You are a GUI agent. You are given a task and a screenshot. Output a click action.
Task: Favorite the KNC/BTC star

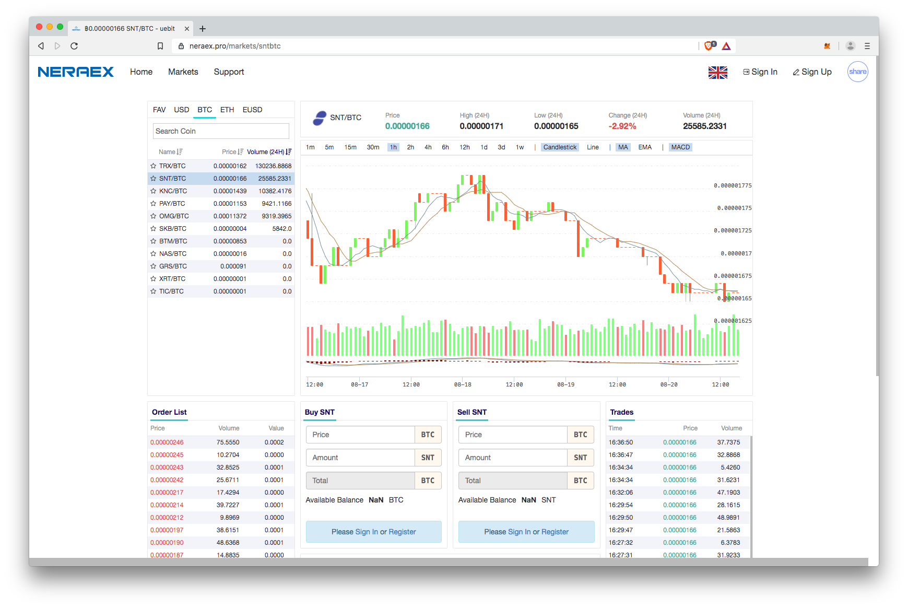coord(154,191)
